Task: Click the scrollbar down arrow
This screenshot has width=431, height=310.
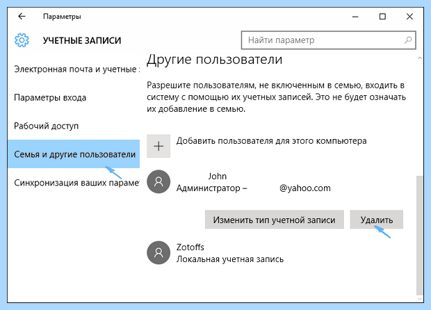Action: coord(419,298)
